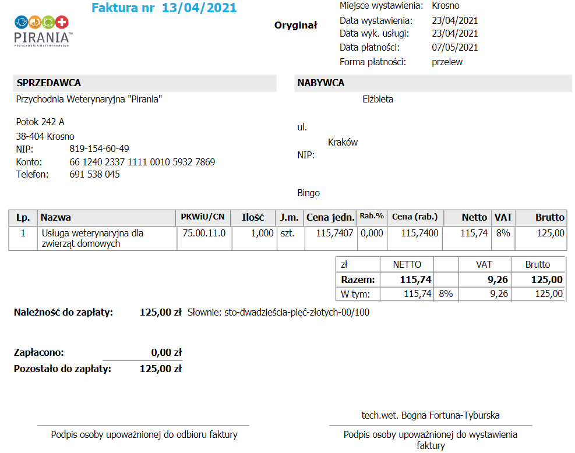Select bank account number '66 1240 2337 1111 0010 5932 7869'
The image size is (575, 453).
[142, 162]
